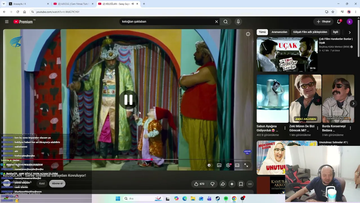Open Steam from the taskbar
This screenshot has height=203, width=360.
click(218, 198)
